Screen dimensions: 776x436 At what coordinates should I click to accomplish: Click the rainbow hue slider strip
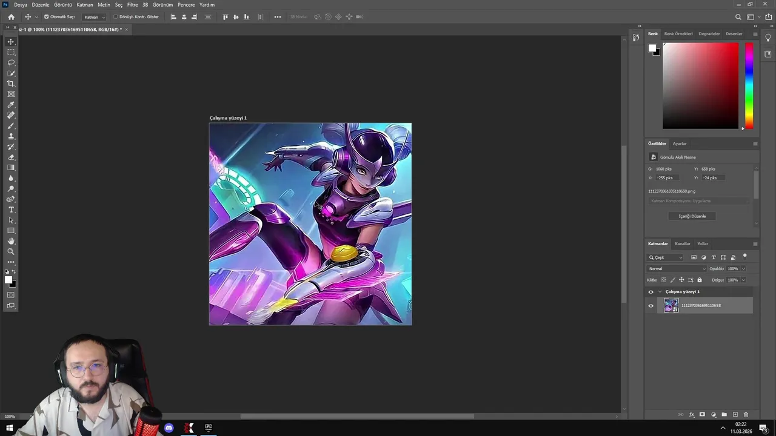pyautogui.click(x=749, y=85)
